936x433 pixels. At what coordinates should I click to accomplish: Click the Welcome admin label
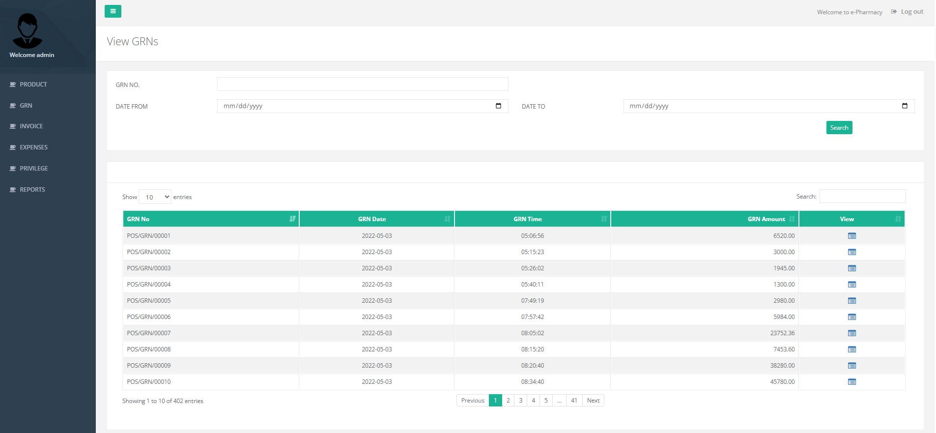[32, 55]
